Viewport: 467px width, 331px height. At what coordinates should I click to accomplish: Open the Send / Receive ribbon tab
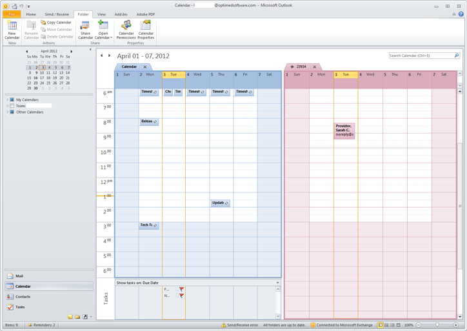click(x=57, y=14)
